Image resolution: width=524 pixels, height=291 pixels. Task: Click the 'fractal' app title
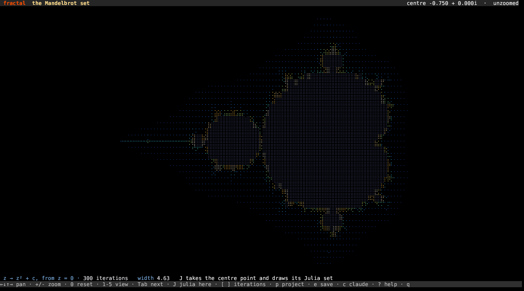click(14, 3)
